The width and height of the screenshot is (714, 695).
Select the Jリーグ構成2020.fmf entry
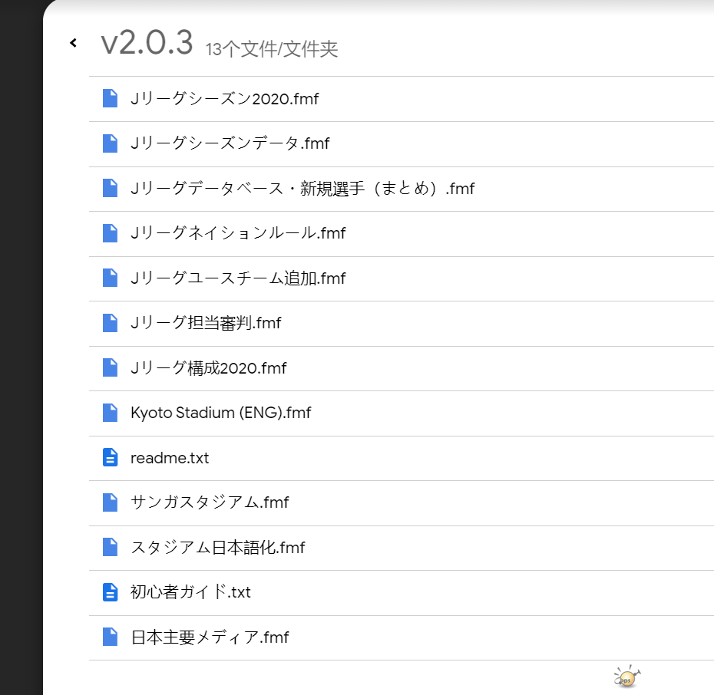[x=208, y=368]
